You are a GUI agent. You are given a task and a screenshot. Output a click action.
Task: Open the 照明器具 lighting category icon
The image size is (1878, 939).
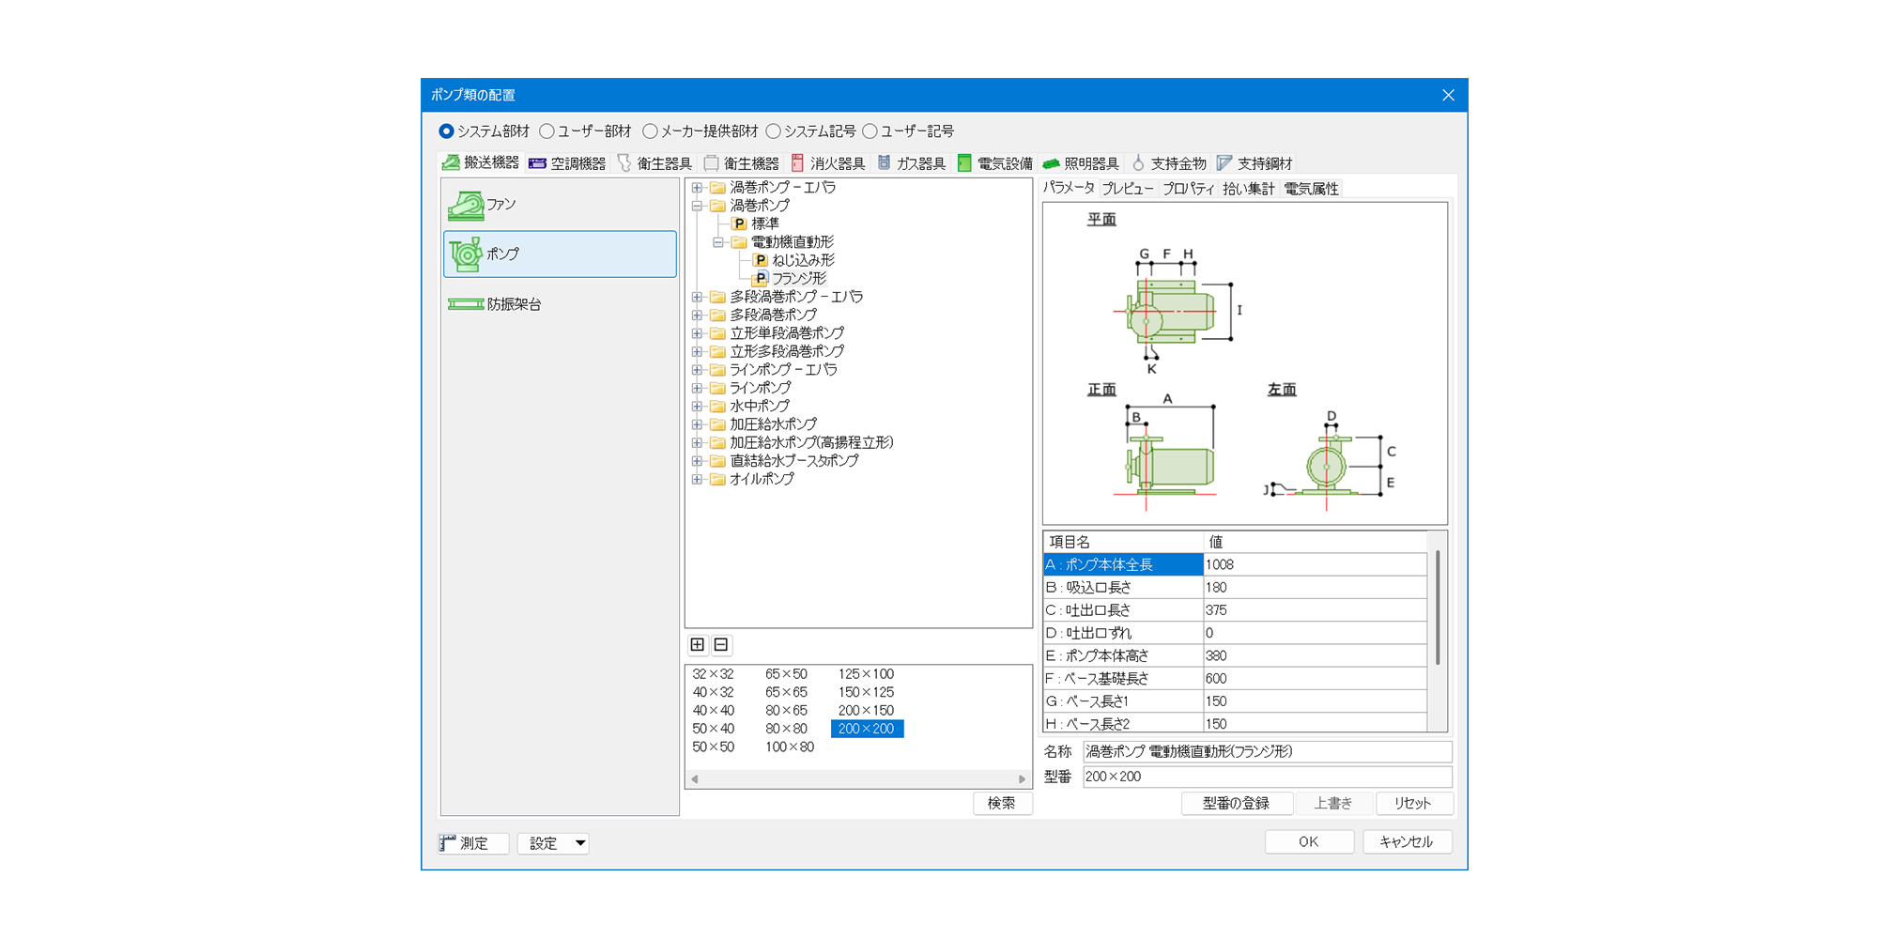(x=1052, y=163)
